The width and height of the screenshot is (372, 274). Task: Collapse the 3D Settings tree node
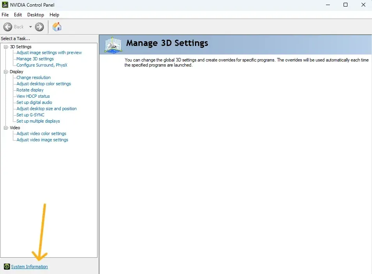tap(6, 47)
